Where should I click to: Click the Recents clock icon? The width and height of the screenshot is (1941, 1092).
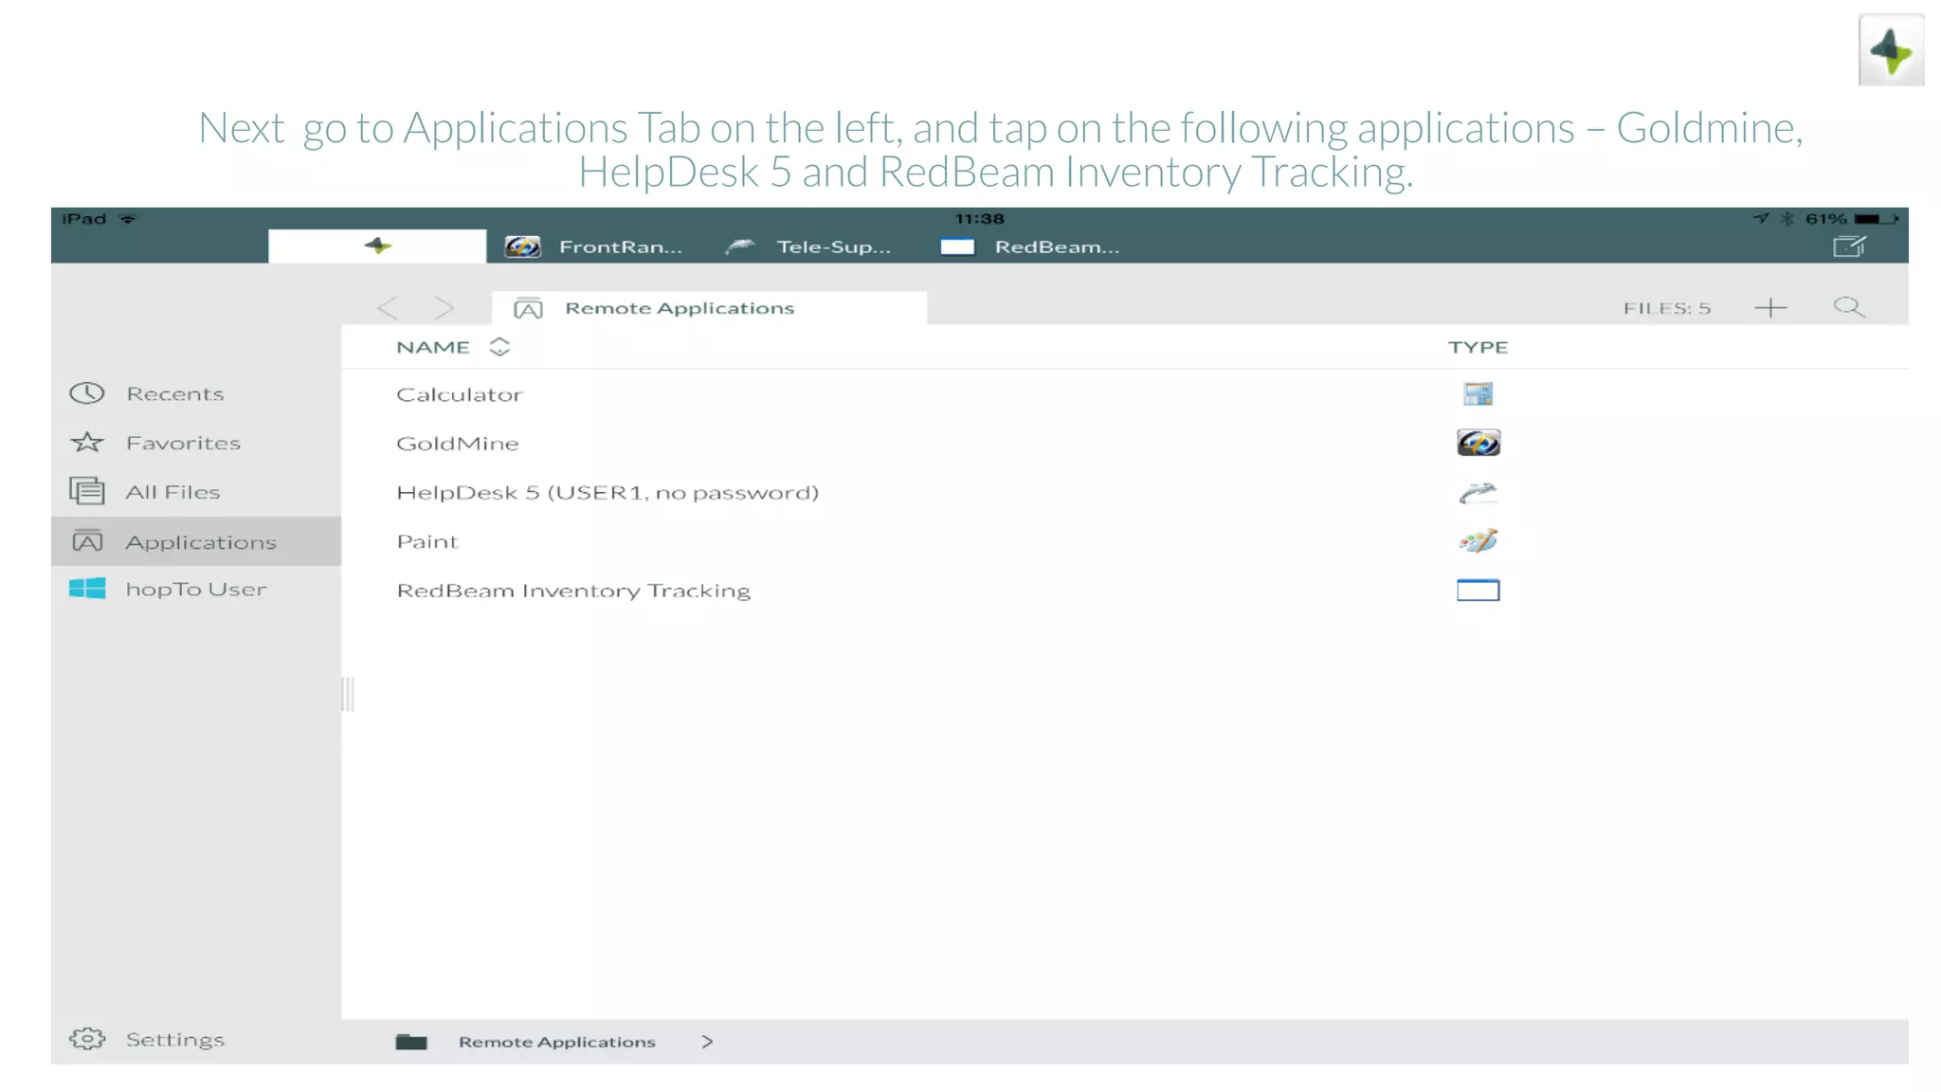[x=87, y=393]
